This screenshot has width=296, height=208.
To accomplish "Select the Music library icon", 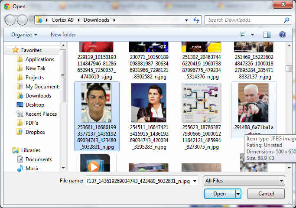I will pyautogui.click(x=20, y=168).
